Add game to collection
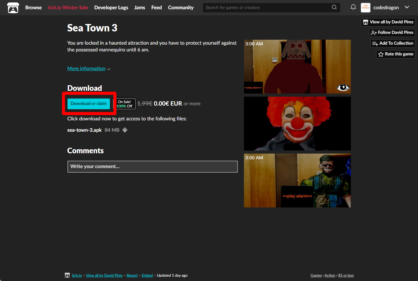Viewport: 418px width, 281px height. point(393,43)
